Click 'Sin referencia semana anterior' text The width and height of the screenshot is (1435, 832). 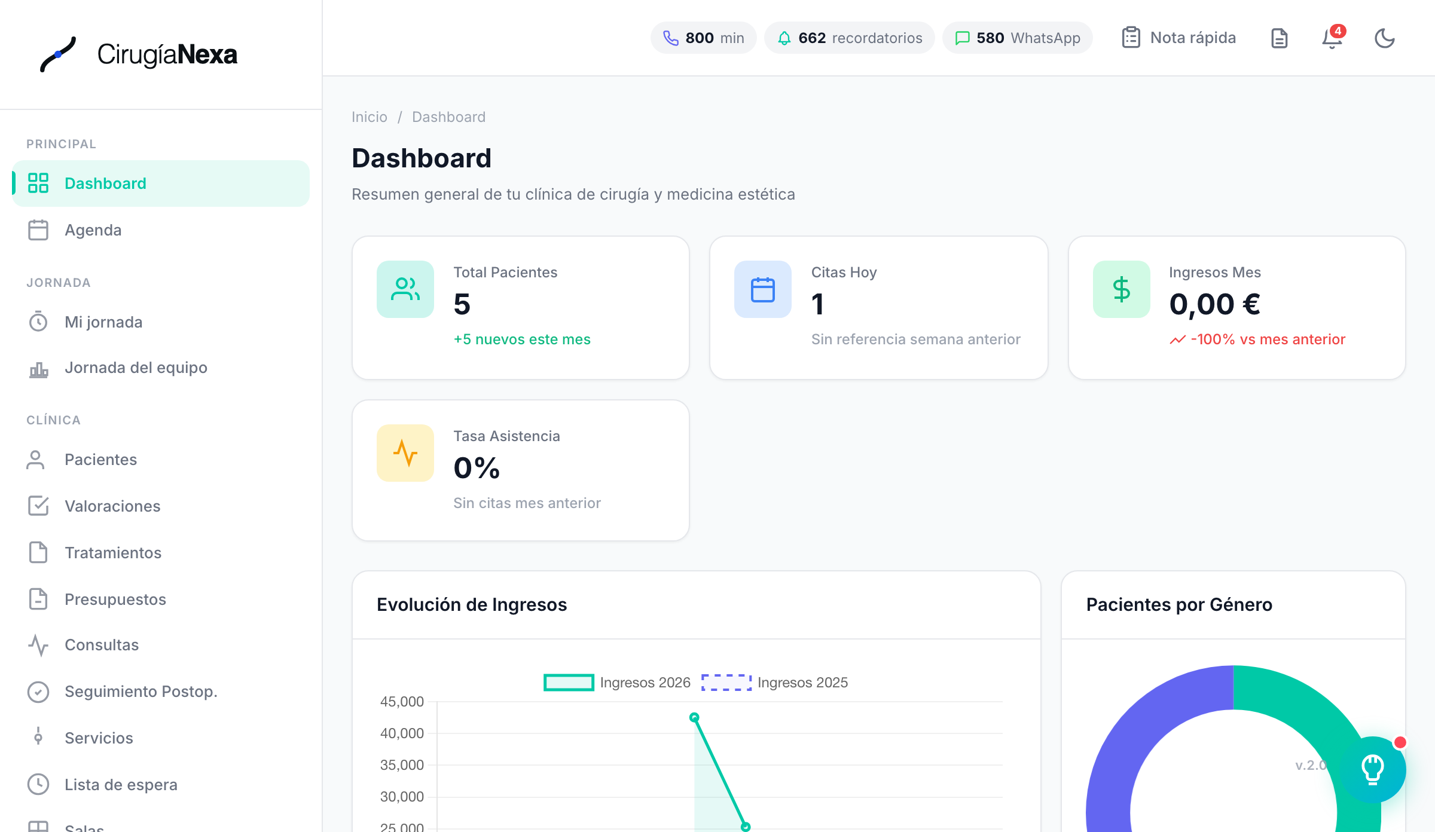916,339
